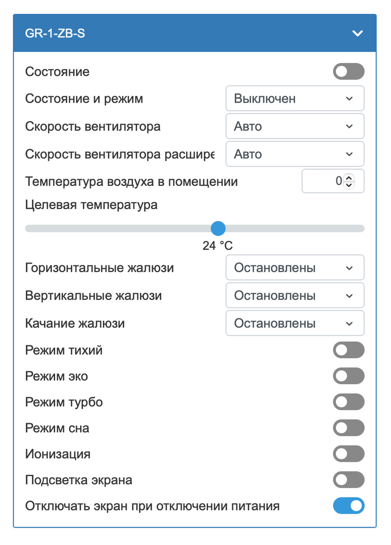Toggle the Состояние power switch

(348, 72)
